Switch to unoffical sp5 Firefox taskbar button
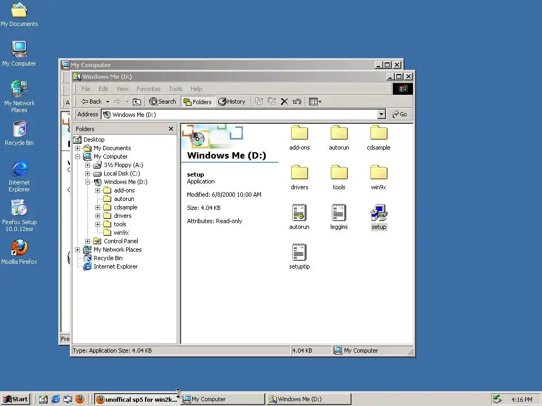This screenshot has height=406, width=542. pos(137,400)
